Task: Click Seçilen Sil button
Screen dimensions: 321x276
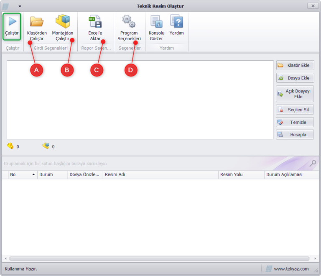Action: coord(295,110)
